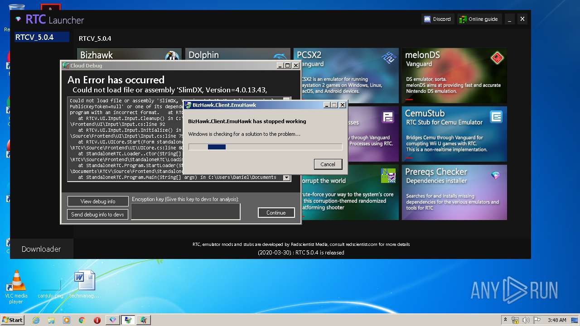Viewport: 580px width, 326px height.
Task: Switch to RTC Launcher taskbar button
Action: point(113,320)
